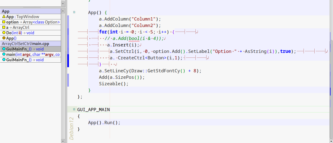Click the orange constructor icon beside App()

click(4, 38)
